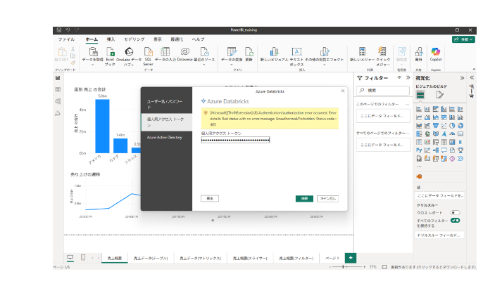This screenshot has height=293, width=502.
Task: Click the OneLake データ ハブ icon
Action: 129,52
